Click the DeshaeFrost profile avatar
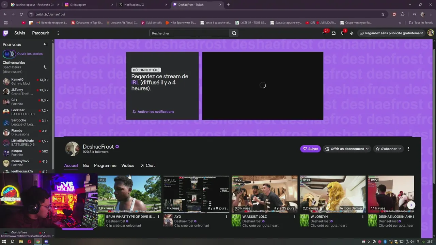Screen dimensions: 436x245 72,149
